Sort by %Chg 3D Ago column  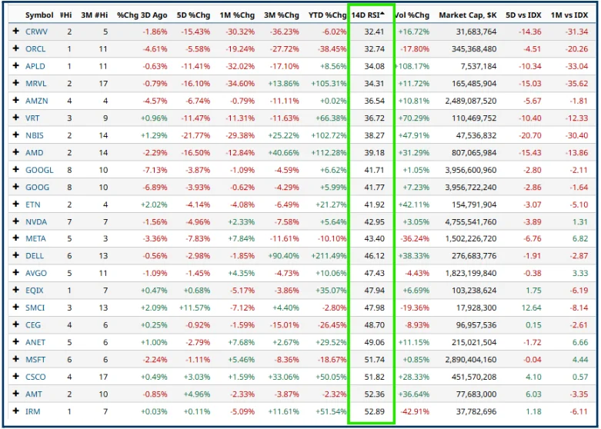(x=142, y=15)
